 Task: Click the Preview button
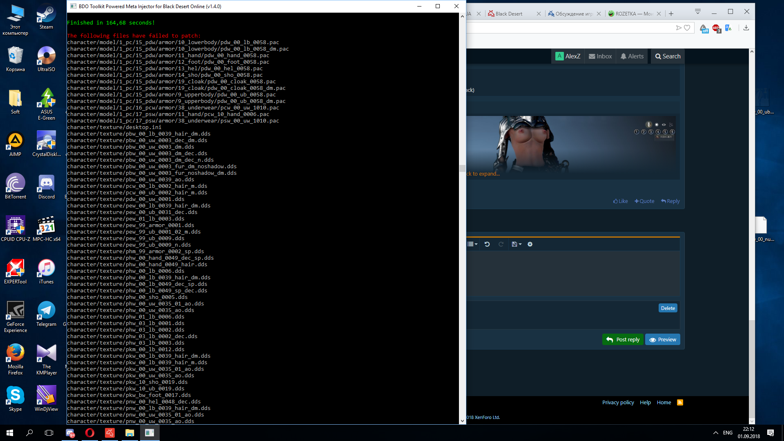coord(662,339)
